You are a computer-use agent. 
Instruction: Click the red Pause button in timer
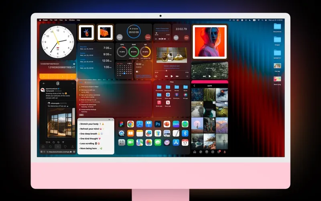pyautogui.click(x=148, y=37)
